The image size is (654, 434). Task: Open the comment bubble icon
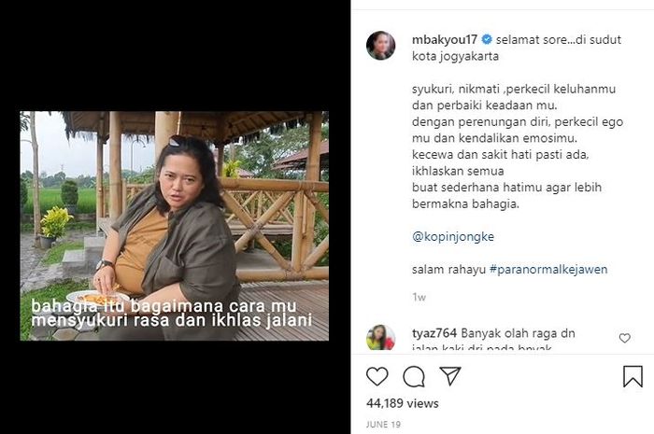pos(414,376)
